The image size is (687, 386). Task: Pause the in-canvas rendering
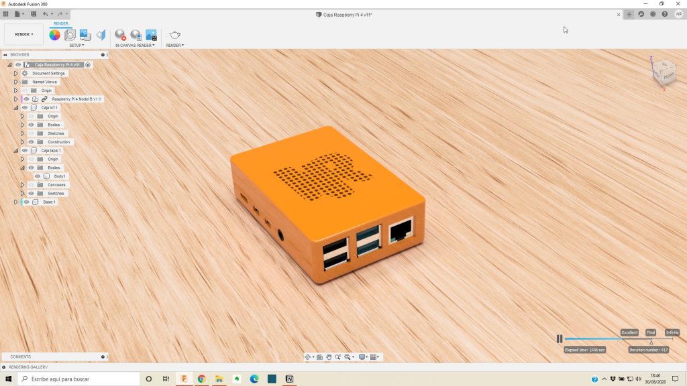pyautogui.click(x=560, y=339)
